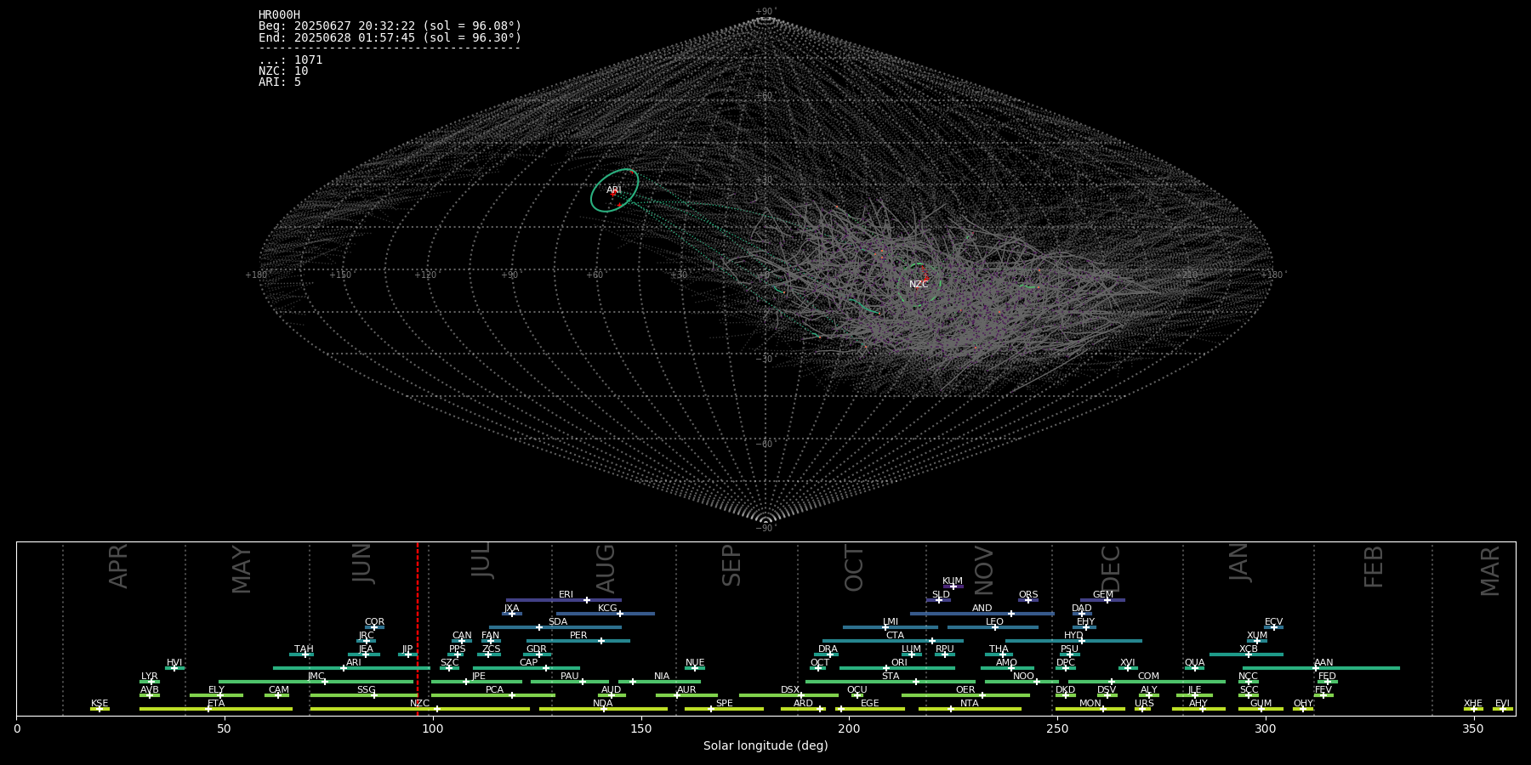
Task: Click the DSX shower bar label
Action: 790,689
